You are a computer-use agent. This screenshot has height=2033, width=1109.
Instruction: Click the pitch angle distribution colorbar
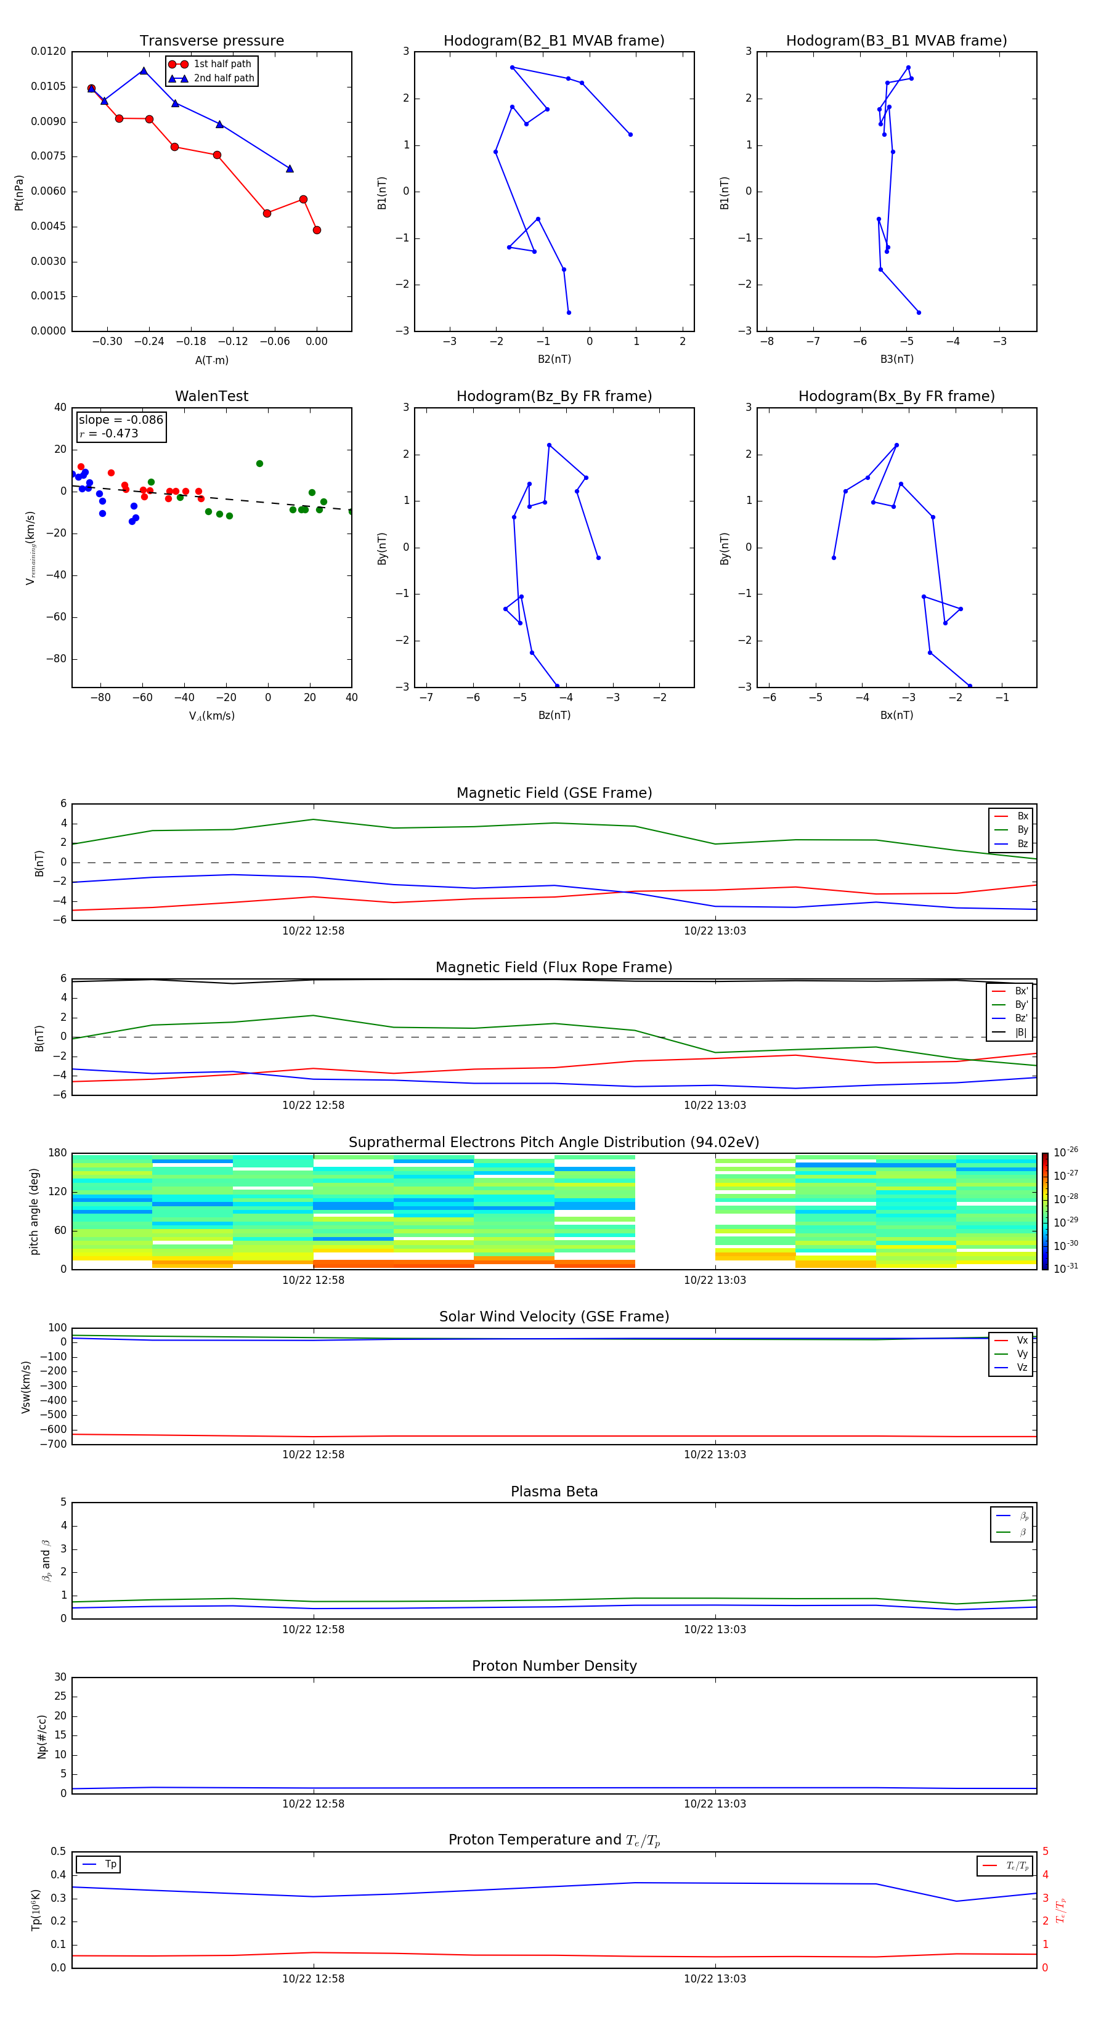click(1044, 1211)
